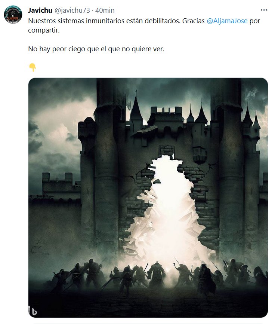Follow the @AljamaJose mention link
The image size is (275, 324).
(227, 21)
